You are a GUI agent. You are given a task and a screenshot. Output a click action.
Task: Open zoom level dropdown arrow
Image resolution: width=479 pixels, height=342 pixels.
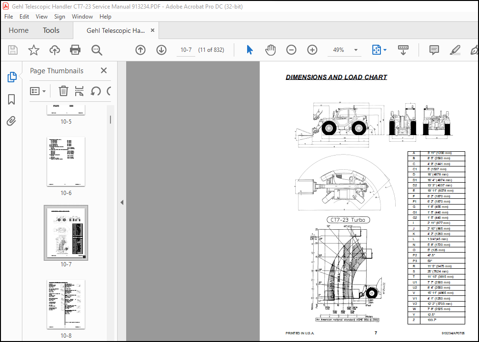click(x=356, y=50)
